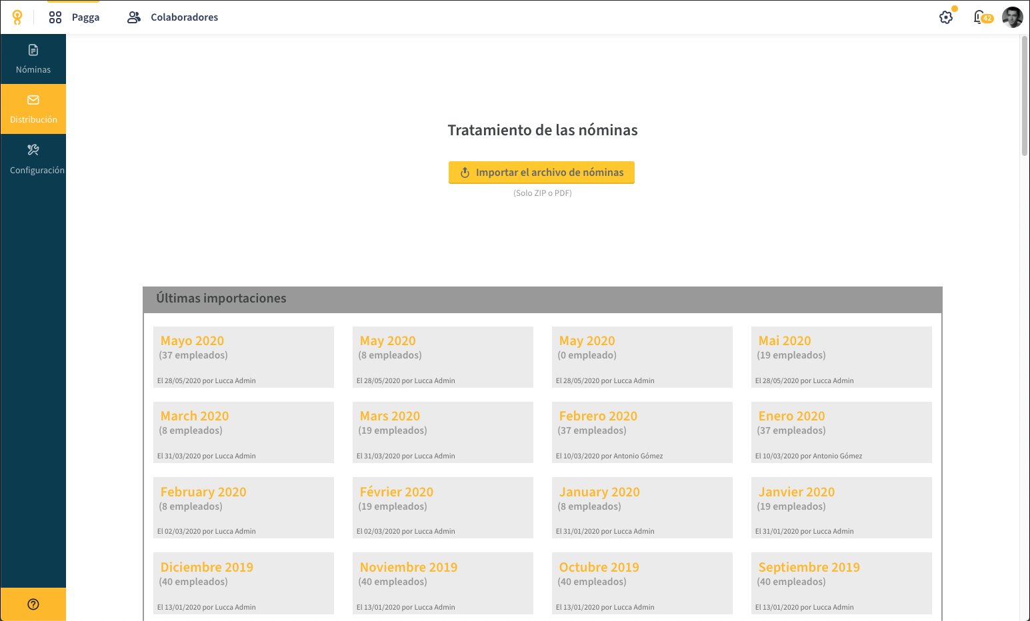Open the Febrero 2020 import card
Image resolution: width=1030 pixels, height=621 pixels.
(x=642, y=432)
